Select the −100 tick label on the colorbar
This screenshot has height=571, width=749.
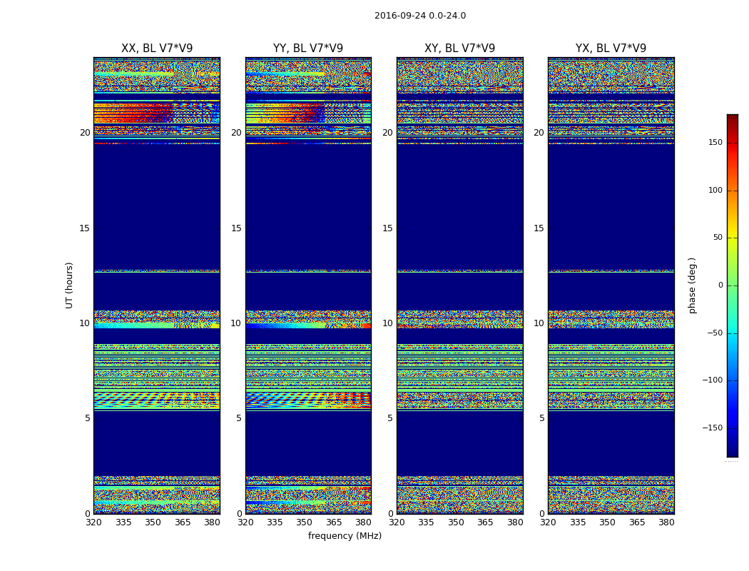pos(711,380)
